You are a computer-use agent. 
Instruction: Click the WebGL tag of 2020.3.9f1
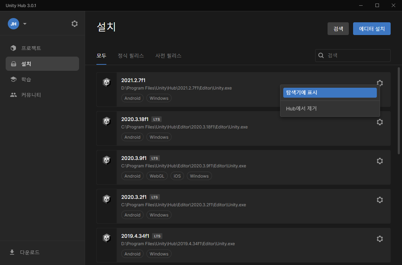click(157, 176)
